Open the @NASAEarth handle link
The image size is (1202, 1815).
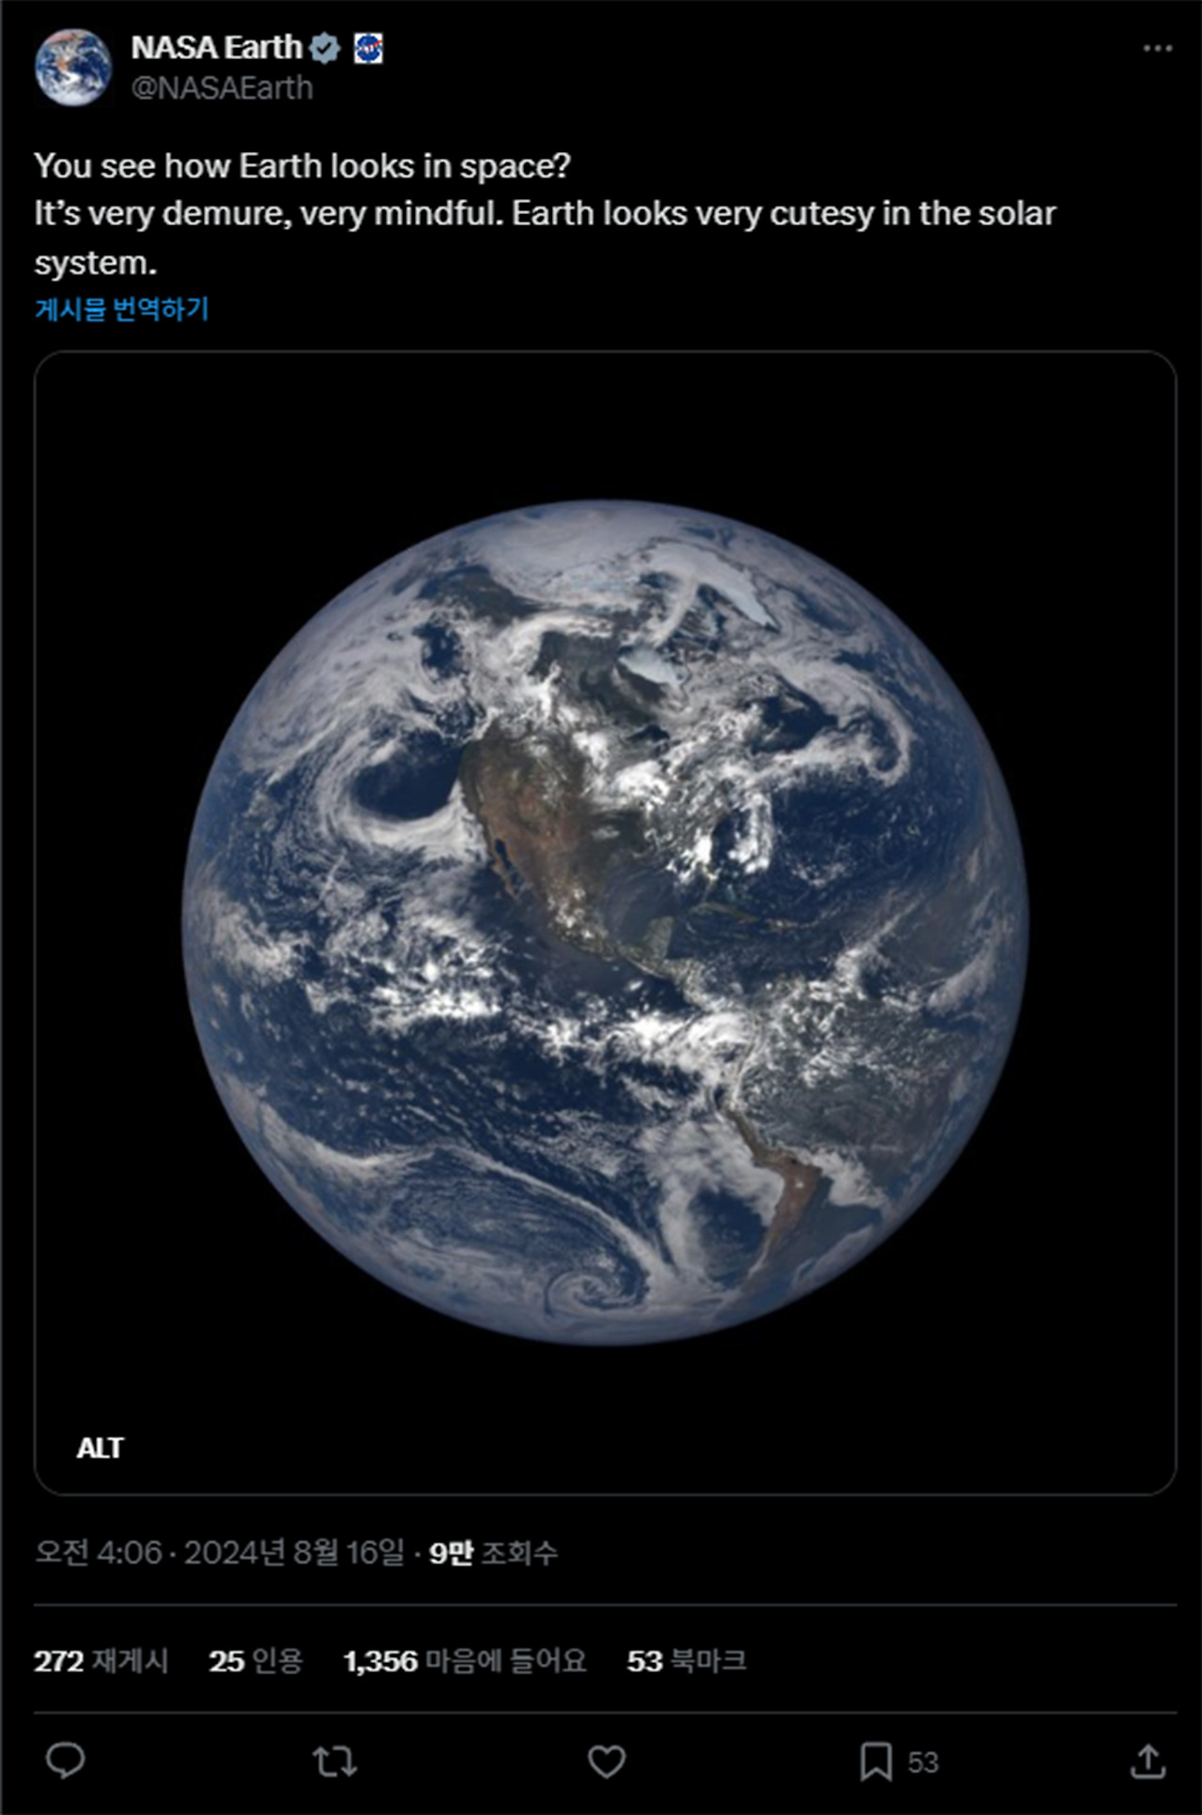[222, 87]
